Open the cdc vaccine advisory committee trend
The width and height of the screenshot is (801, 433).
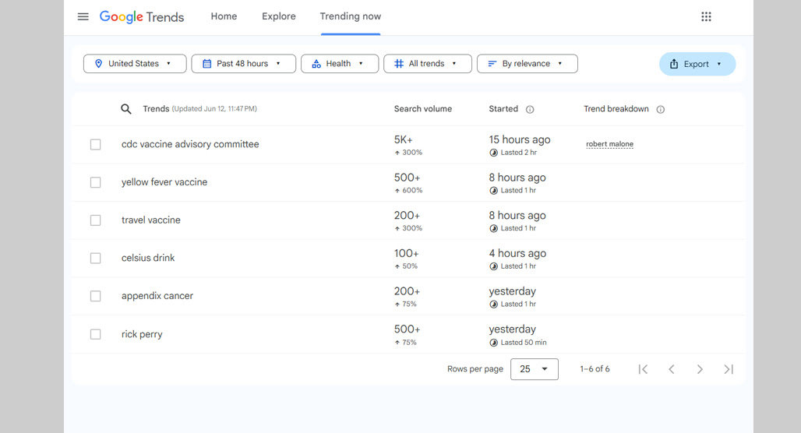(190, 145)
